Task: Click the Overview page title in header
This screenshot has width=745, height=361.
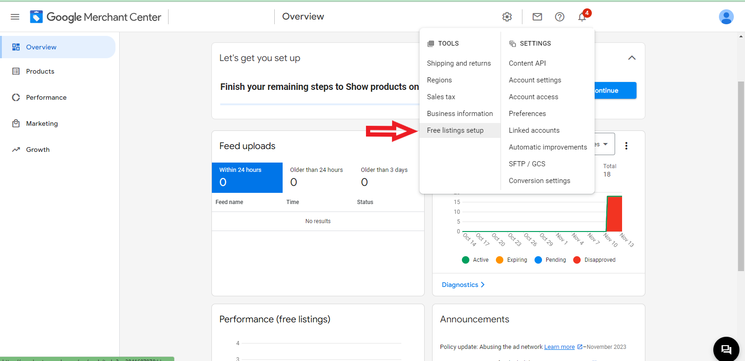Action: pos(303,16)
